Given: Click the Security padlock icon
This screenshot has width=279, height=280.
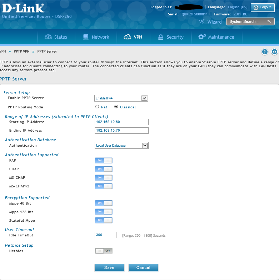Looking at the screenshot, I should pyautogui.click(x=160, y=37).
